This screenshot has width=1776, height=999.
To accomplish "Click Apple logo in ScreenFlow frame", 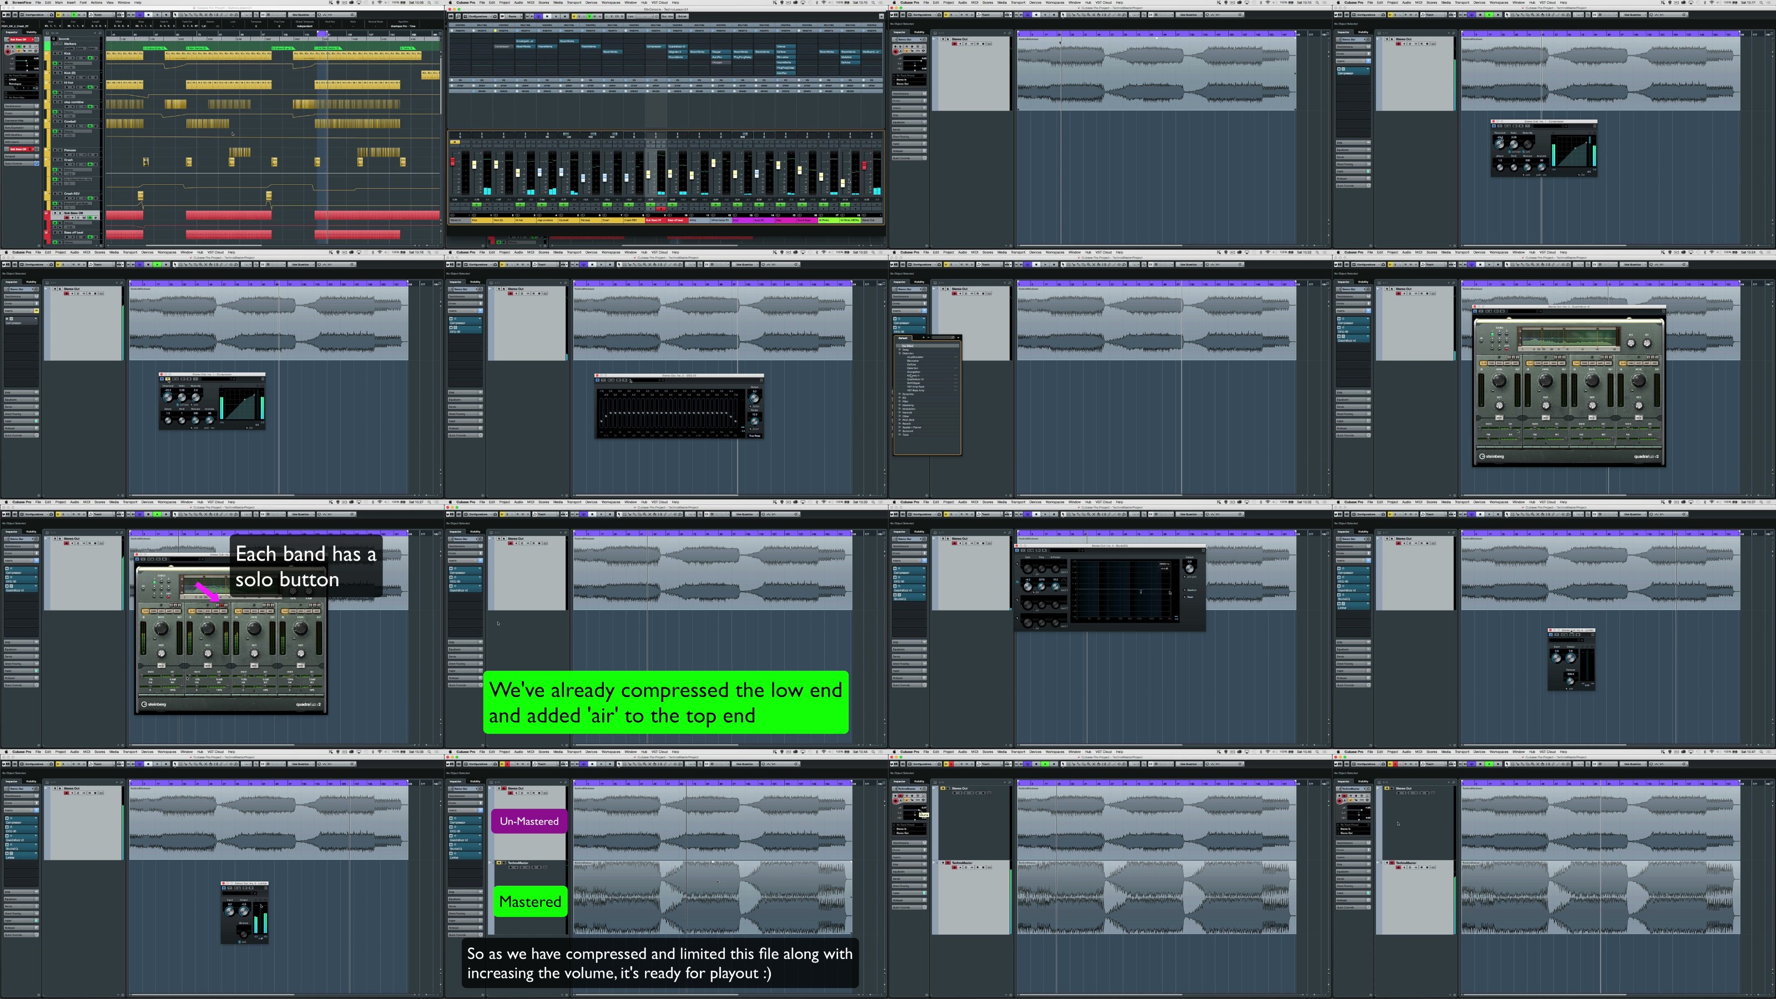I will pos(7,3).
